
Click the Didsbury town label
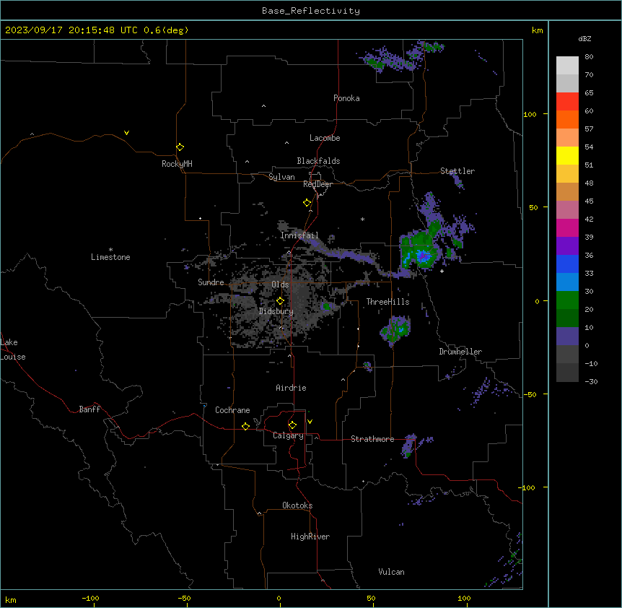(276, 311)
